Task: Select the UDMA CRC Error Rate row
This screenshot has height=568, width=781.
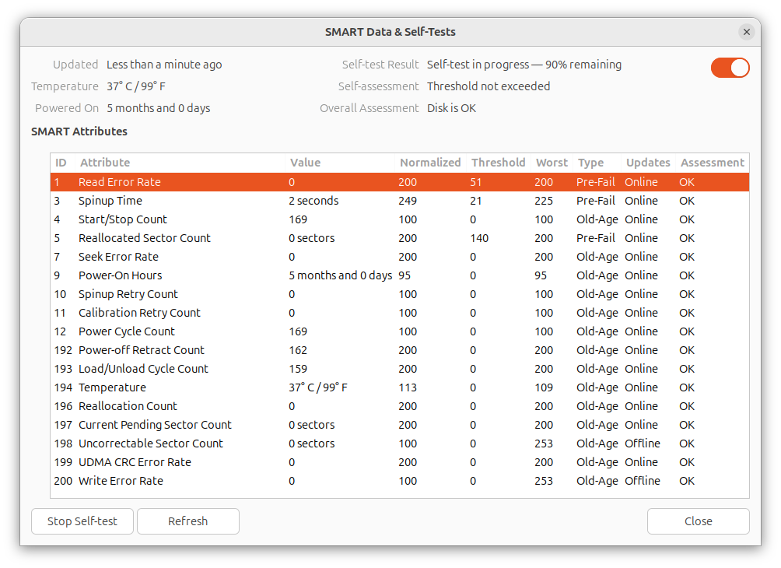Action: point(400,462)
